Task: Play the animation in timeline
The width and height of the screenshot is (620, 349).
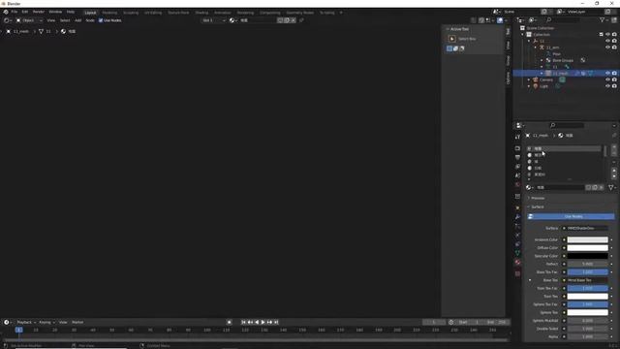Action: coord(263,322)
